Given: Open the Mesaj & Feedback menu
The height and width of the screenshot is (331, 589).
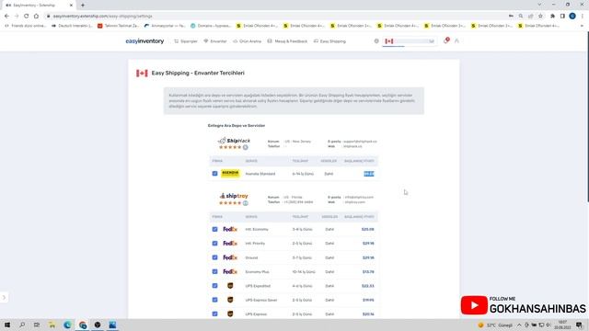Looking at the screenshot, I should click(x=287, y=41).
